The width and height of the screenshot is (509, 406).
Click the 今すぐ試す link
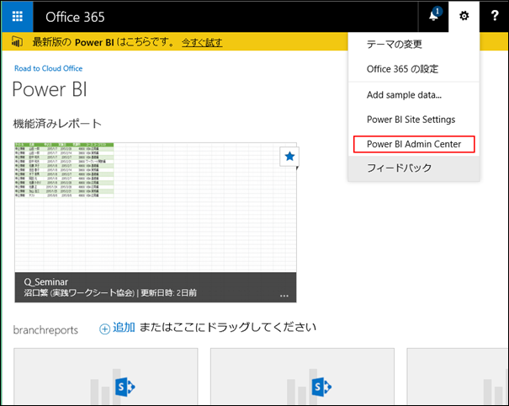pyautogui.click(x=202, y=42)
